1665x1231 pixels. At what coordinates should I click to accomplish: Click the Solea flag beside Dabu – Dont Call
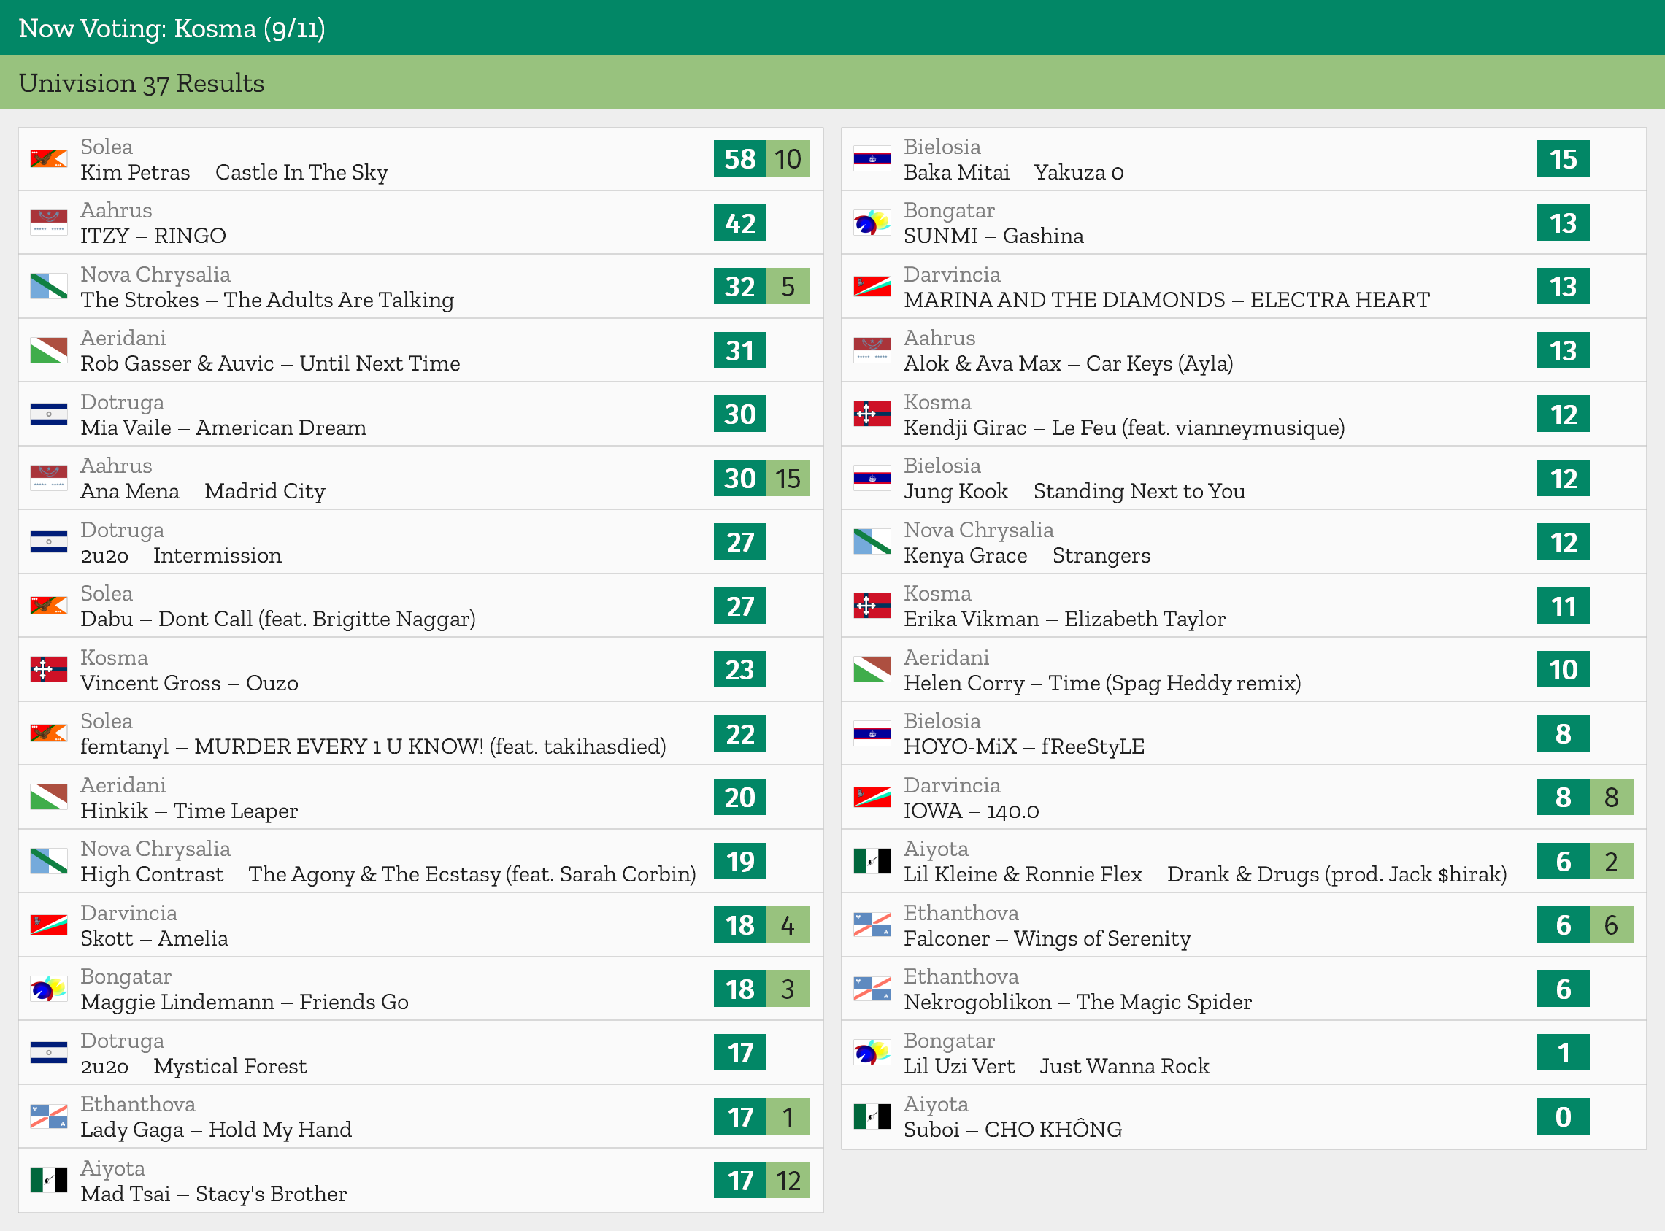(x=48, y=606)
